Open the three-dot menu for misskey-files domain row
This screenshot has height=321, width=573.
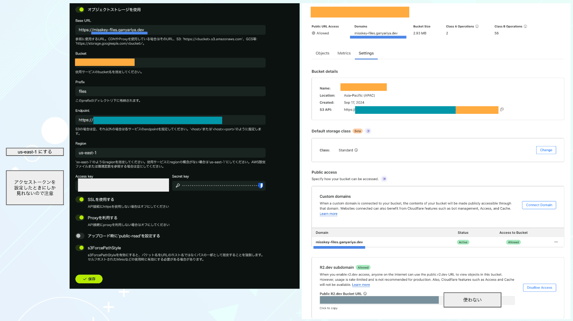556,242
